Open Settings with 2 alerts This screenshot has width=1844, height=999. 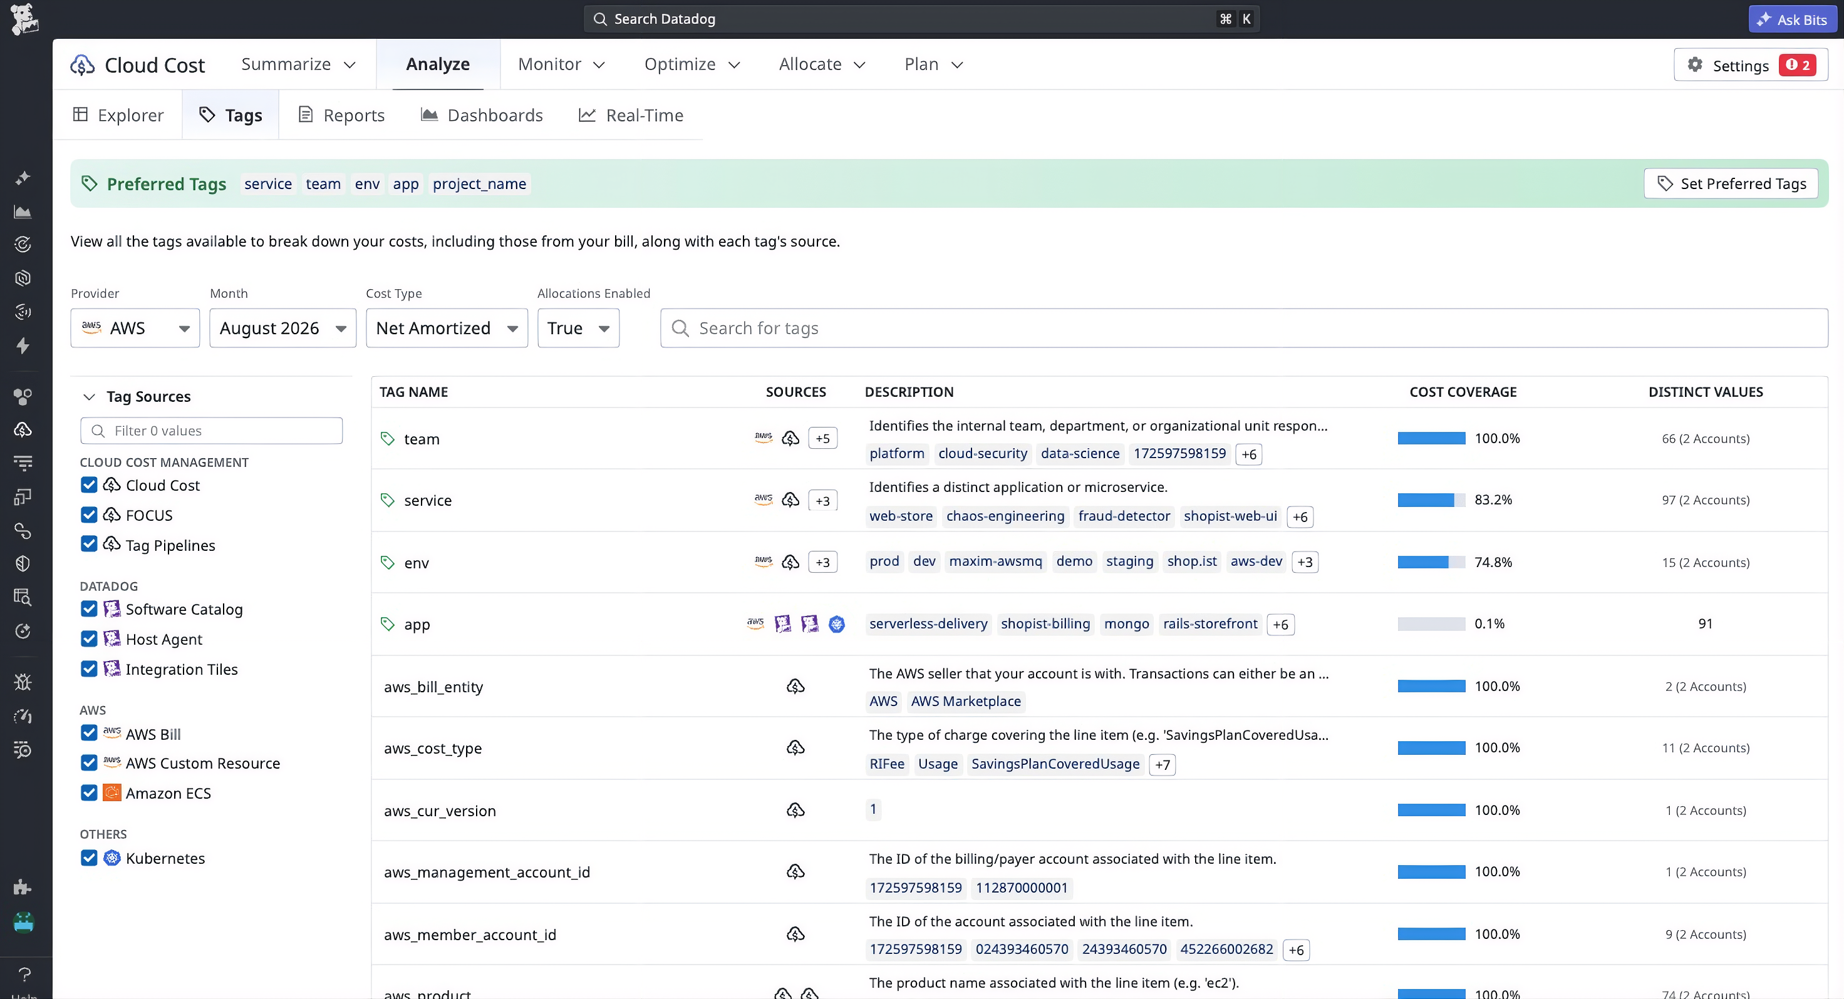tap(1750, 65)
